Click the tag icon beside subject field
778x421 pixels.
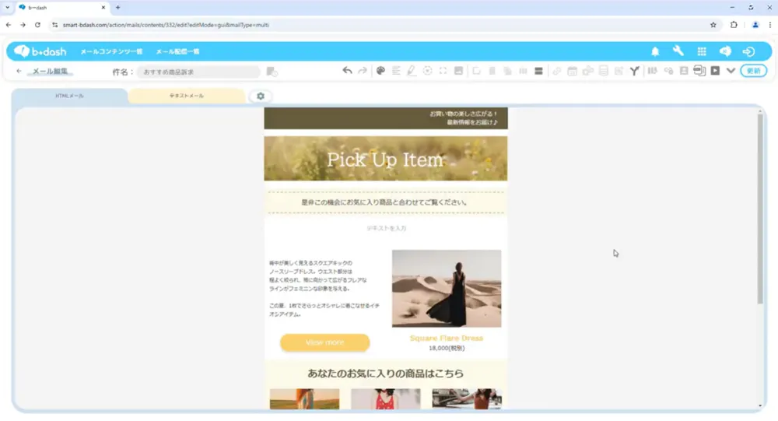tap(272, 72)
